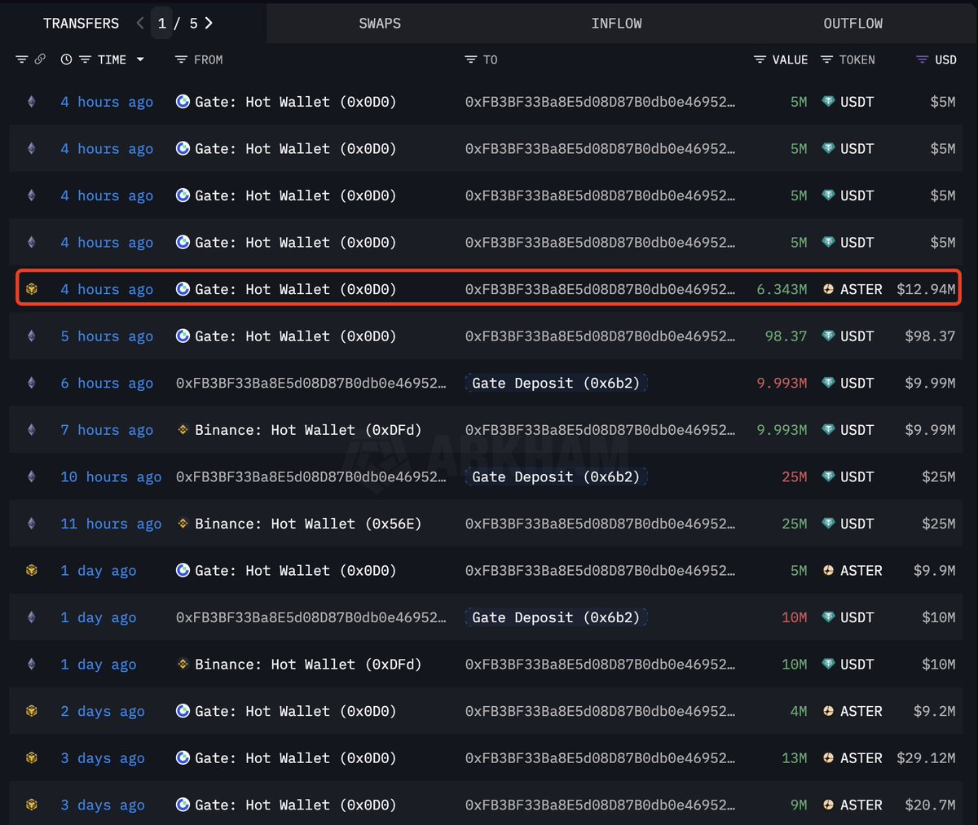
Task: Open 0xFB3BF33... sender address in 6 hours ago row
Action: click(311, 383)
